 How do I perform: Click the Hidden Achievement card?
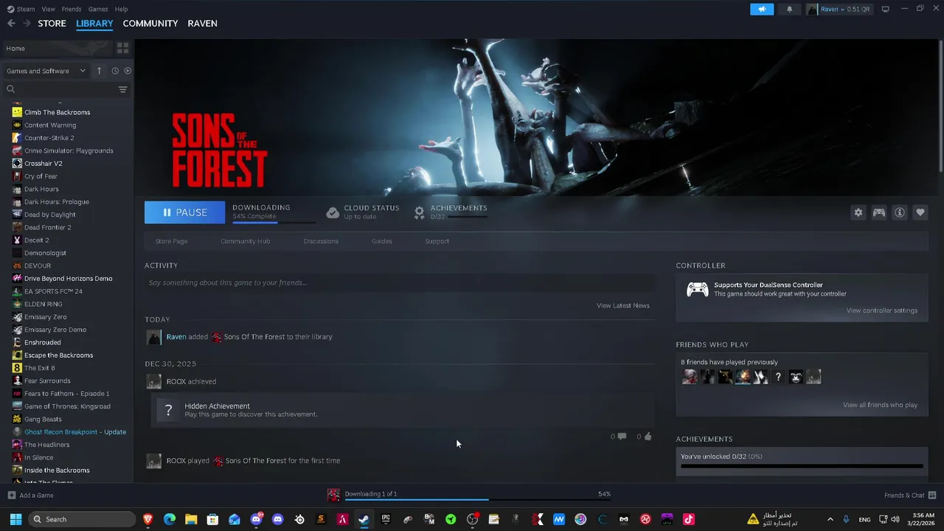(x=403, y=410)
